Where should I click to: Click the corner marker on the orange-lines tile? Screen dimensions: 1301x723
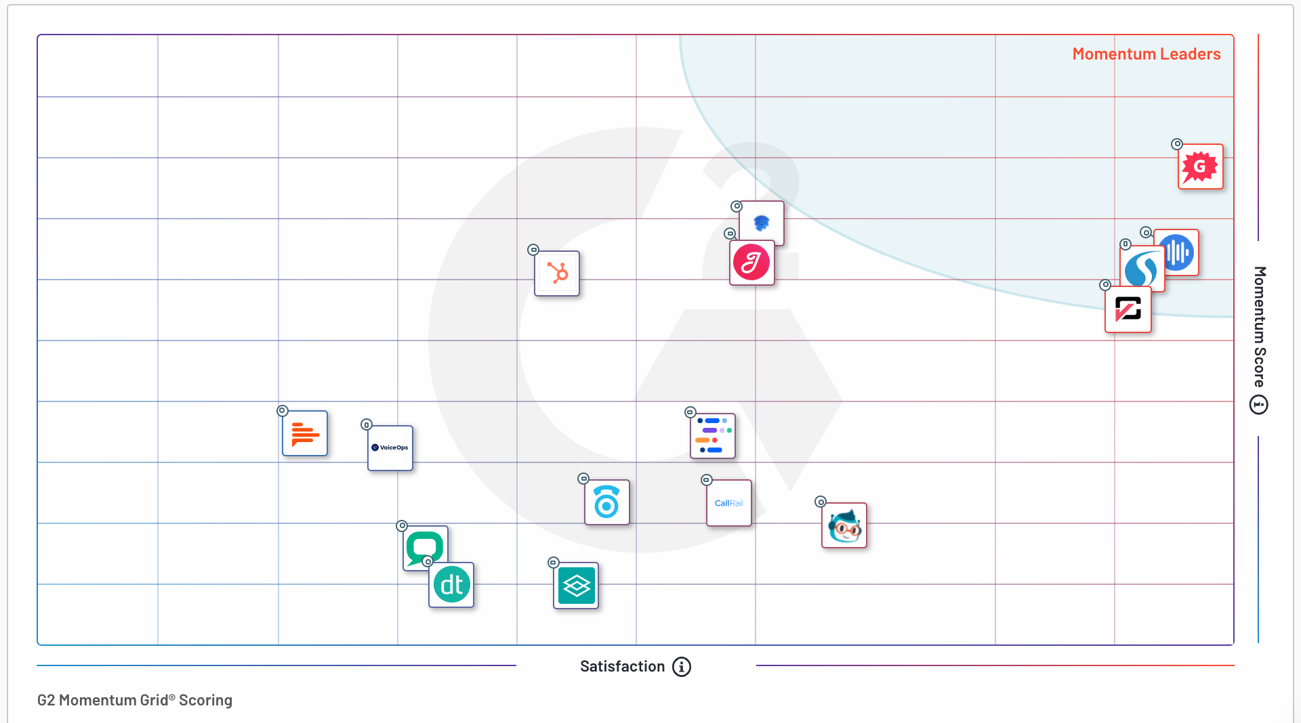click(x=283, y=411)
